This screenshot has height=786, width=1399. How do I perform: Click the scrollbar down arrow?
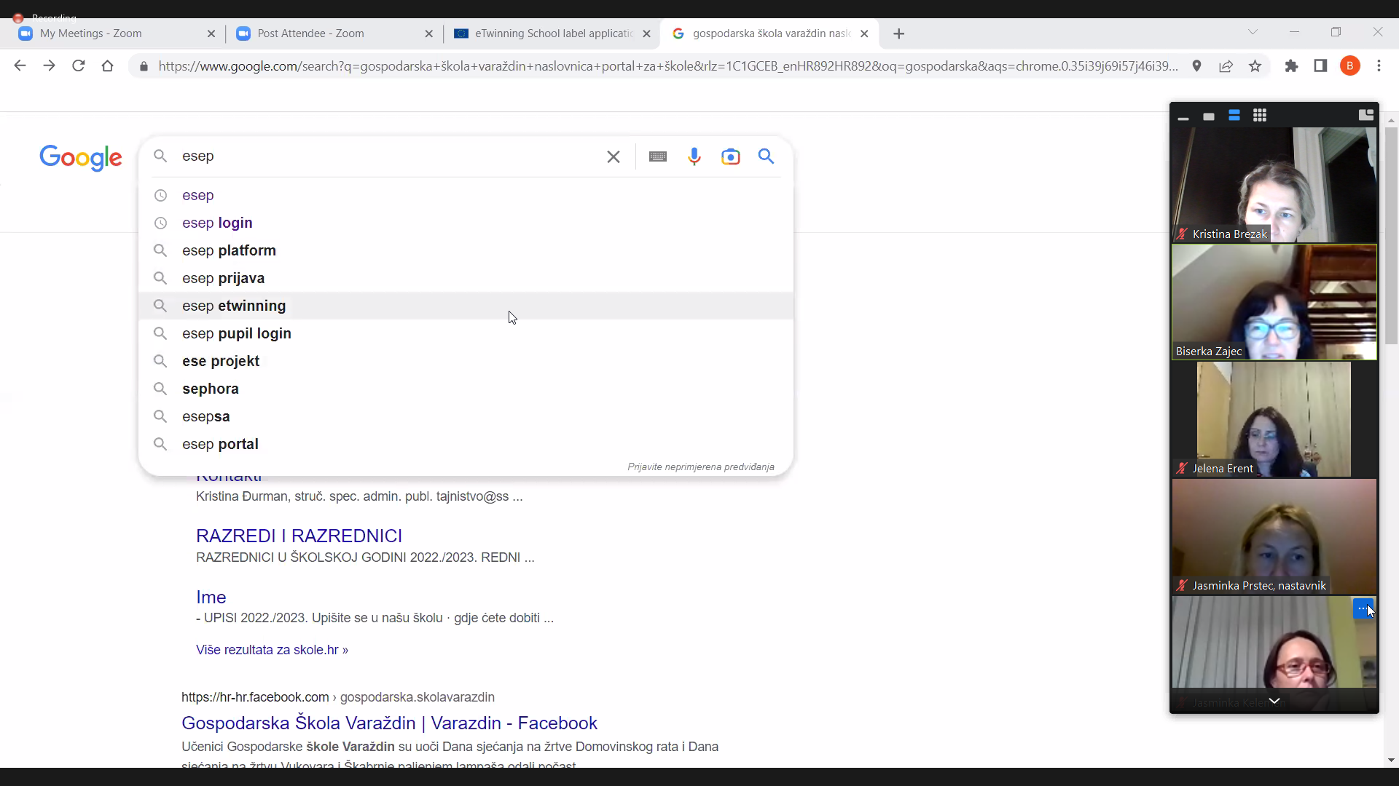coord(1391,761)
